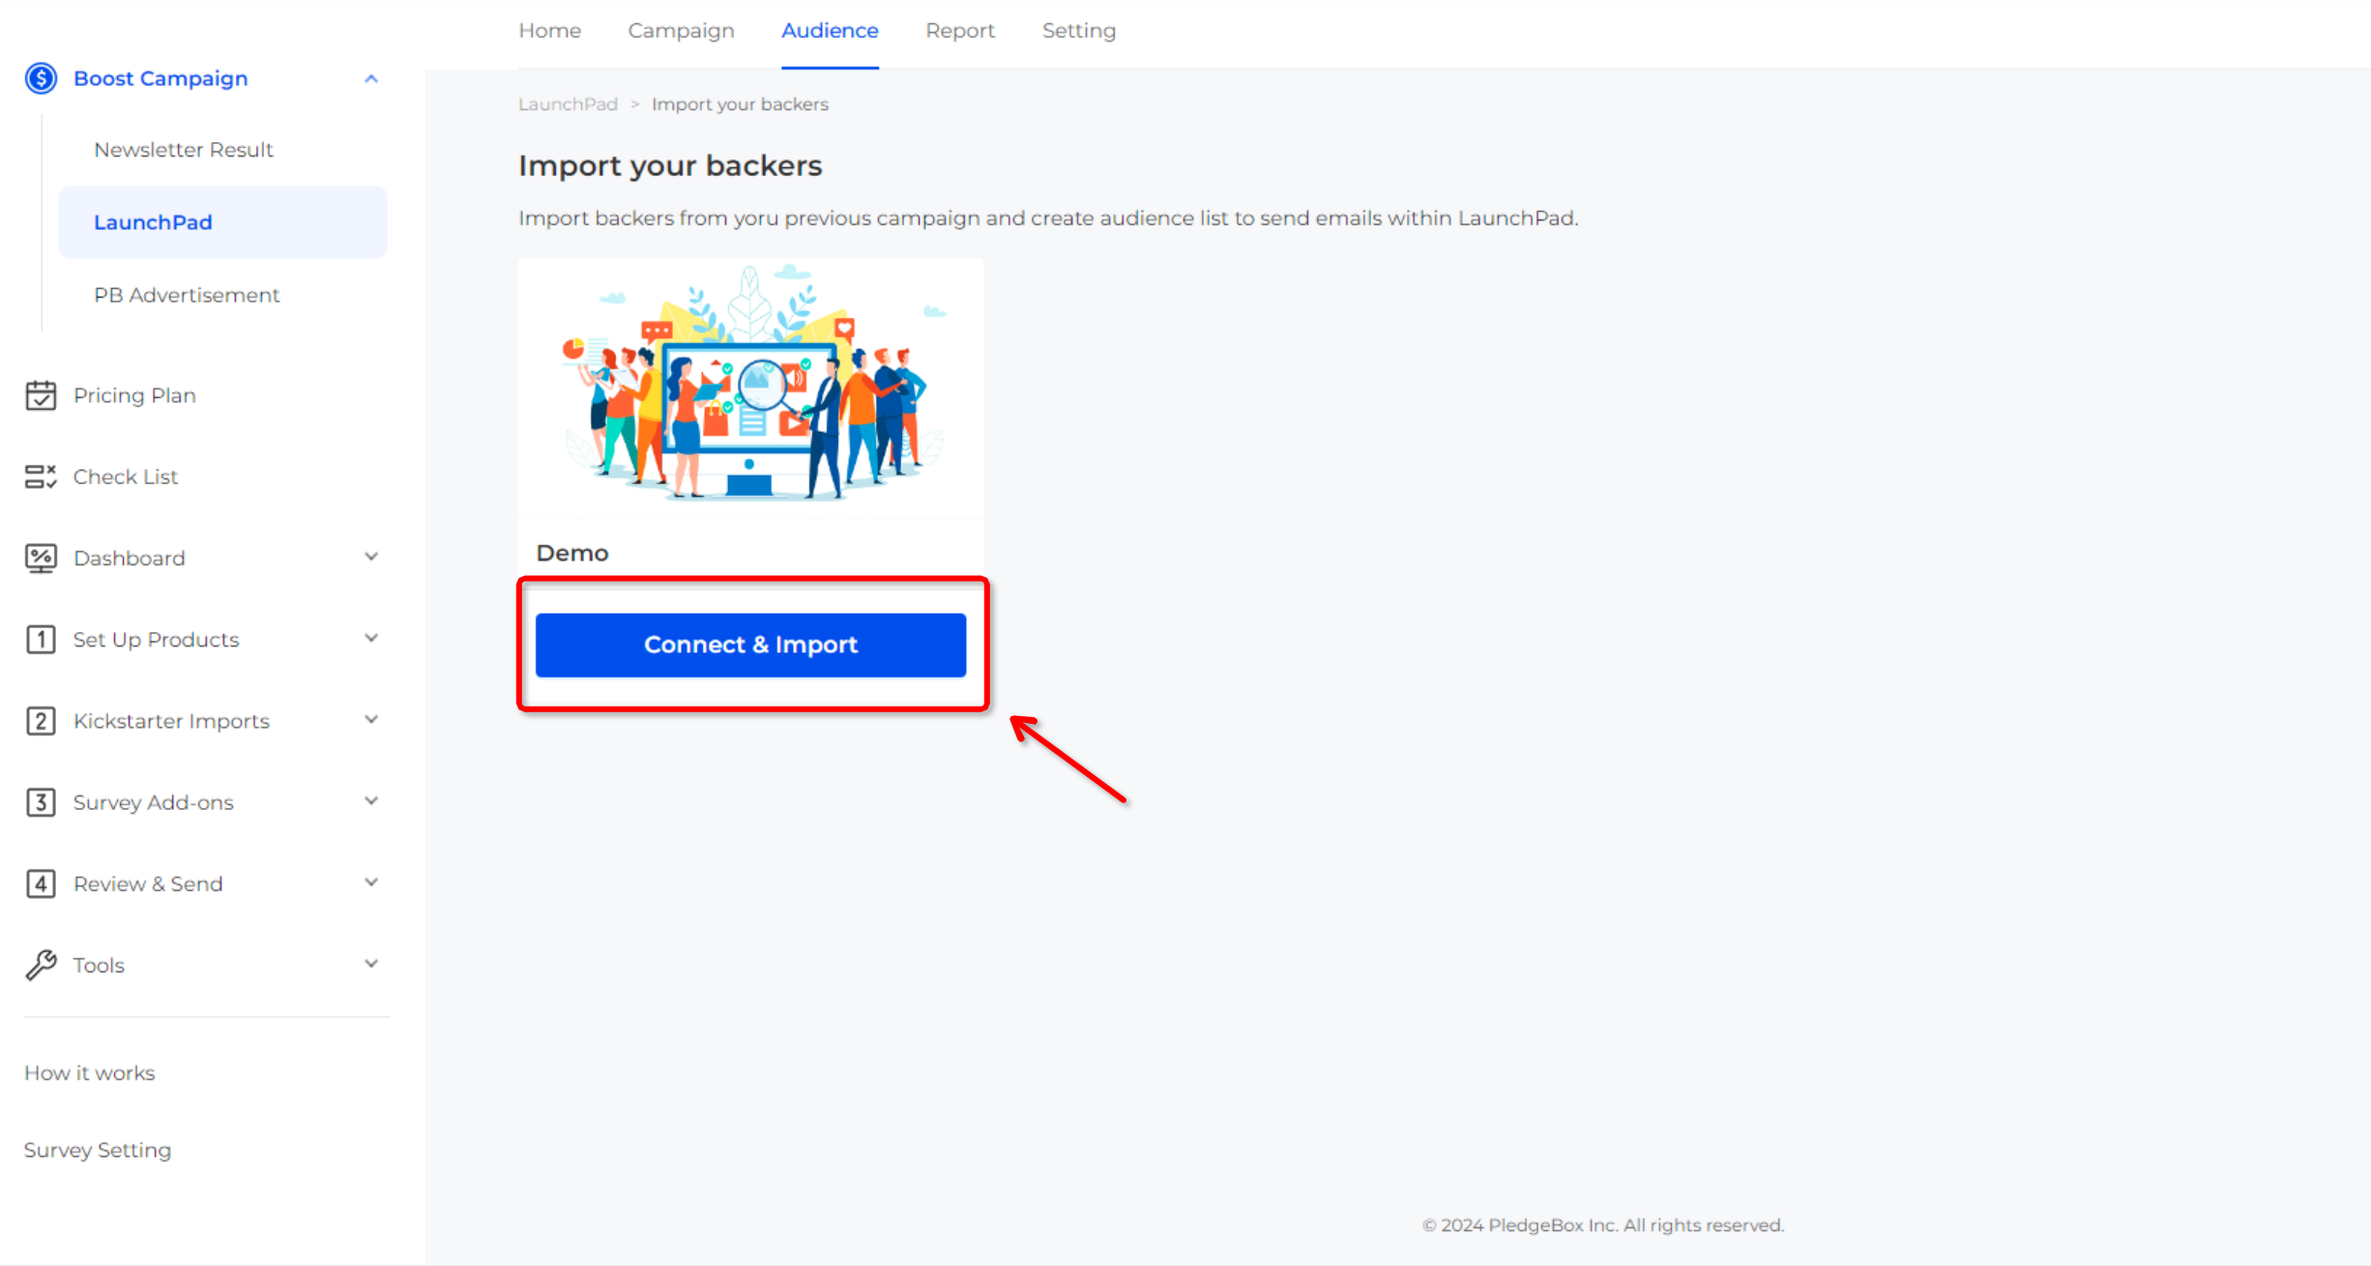This screenshot has width=2371, height=1266.
Task: Click the Boost Campaign label
Action: [161, 78]
